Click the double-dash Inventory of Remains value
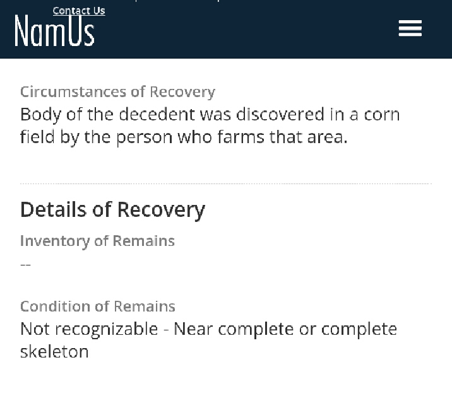The height and width of the screenshot is (396, 452). point(25,264)
